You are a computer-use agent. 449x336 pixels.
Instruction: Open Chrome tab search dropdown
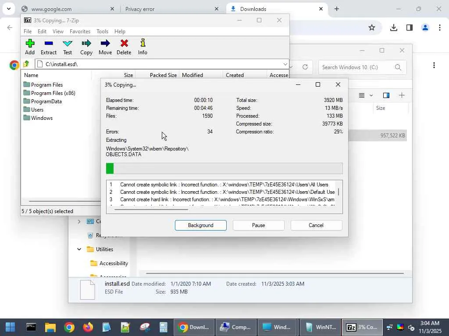(9, 9)
